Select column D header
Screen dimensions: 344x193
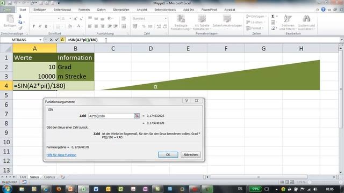point(150,49)
